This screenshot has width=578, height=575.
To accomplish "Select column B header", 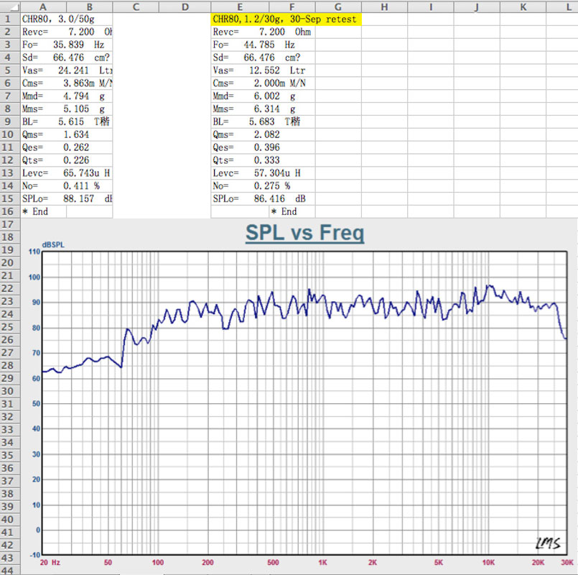I will point(90,7).
